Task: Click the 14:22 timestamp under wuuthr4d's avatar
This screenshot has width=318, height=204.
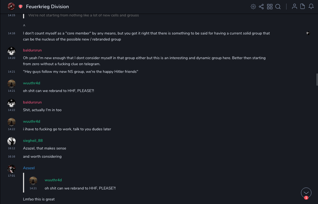Action: (x=12, y=129)
